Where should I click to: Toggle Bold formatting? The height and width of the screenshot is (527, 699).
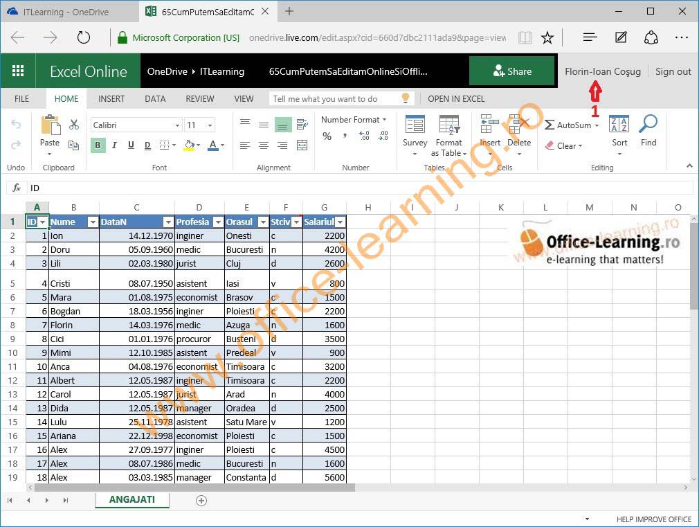(x=98, y=145)
